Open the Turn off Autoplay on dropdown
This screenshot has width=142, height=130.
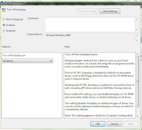pyautogui.click(x=28, y=61)
